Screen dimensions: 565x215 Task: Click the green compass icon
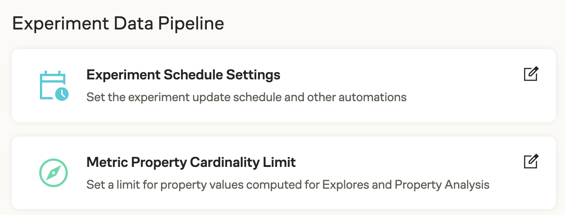point(53,173)
